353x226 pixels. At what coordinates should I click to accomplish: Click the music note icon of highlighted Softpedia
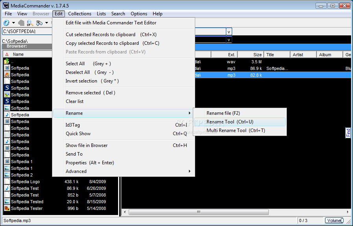(x=7, y=115)
